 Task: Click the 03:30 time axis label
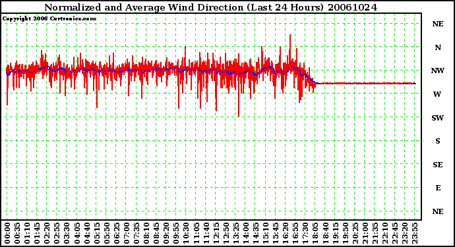click(67, 233)
